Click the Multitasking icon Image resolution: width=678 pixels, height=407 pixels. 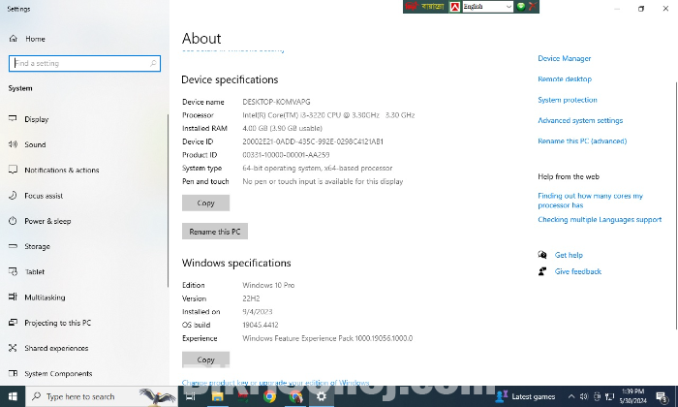tap(13, 297)
